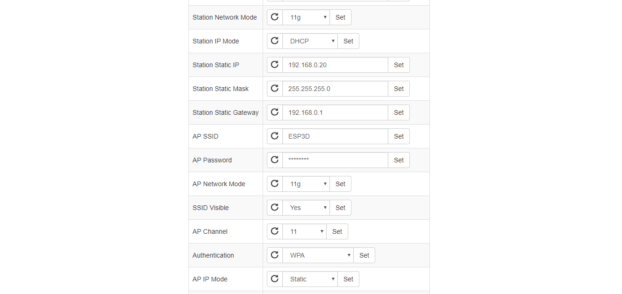The width and height of the screenshot is (622, 294).
Task: Click the Station Static IP input field
Action: pyautogui.click(x=335, y=65)
